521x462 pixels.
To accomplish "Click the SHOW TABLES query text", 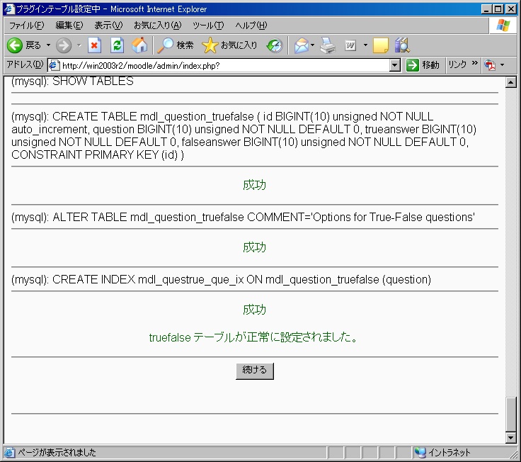I will [x=72, y=81].
